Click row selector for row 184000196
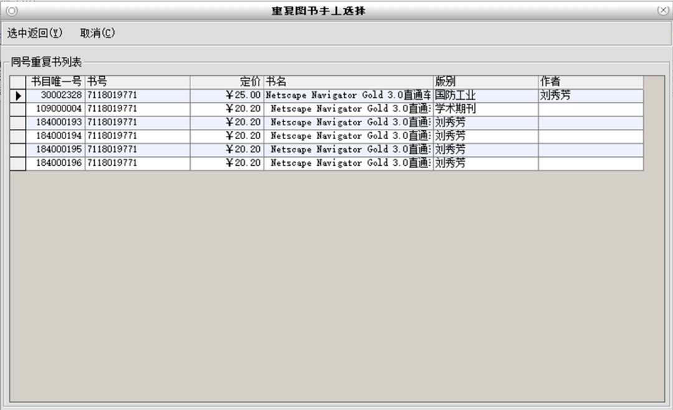This screenshot has height=410, width=673. point(18,164)
